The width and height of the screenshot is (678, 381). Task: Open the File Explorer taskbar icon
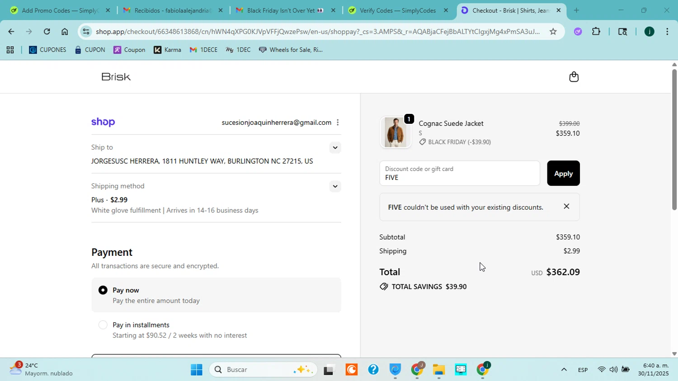pyautogui.click(x=439, y=370)
